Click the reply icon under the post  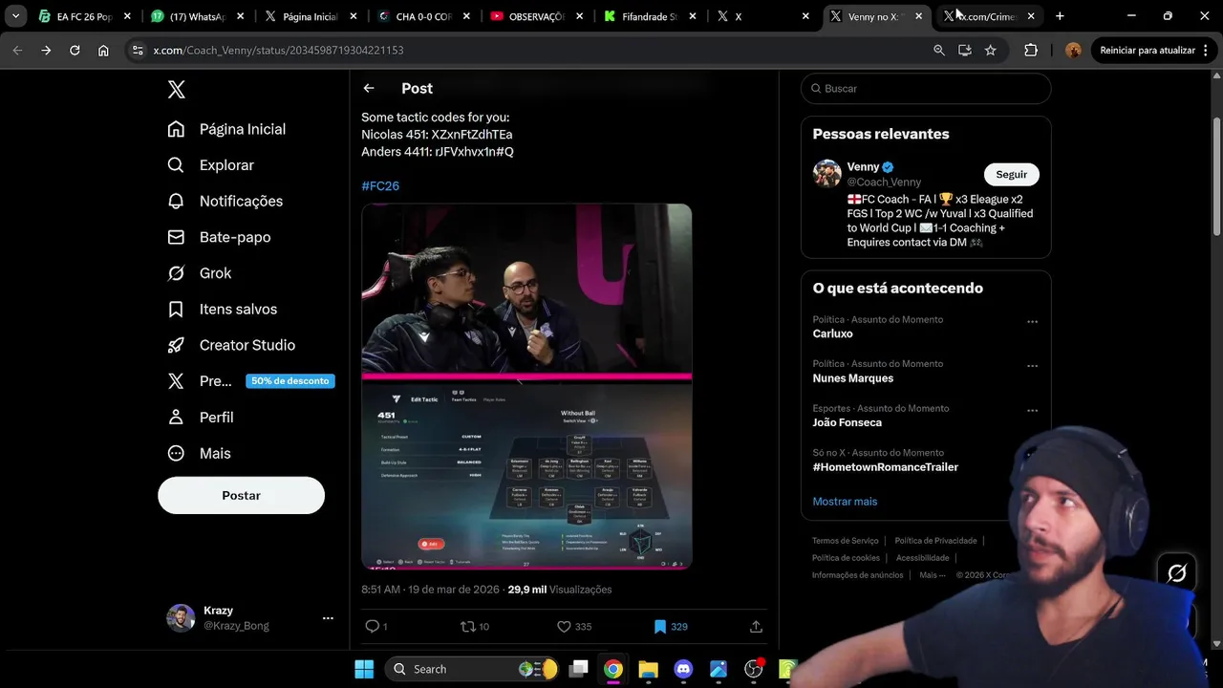pos(373,627)
